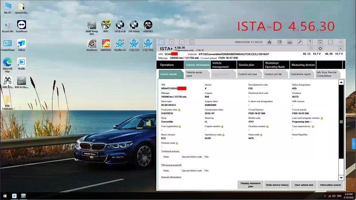Open the question mark help icon
Viewport: 356px width, 200px height.
(310, 42)
